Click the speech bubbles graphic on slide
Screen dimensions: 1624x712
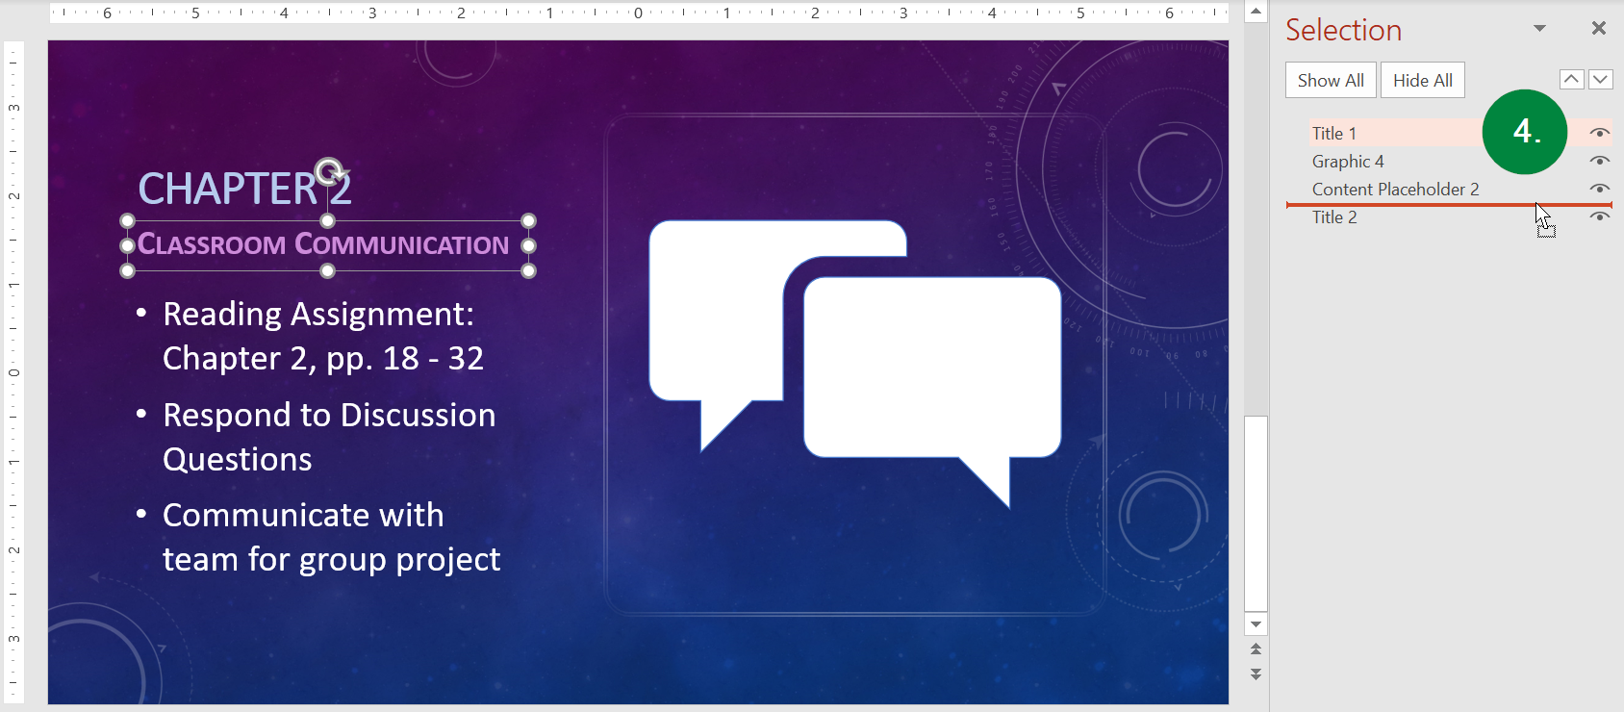[x=855, y=364]
